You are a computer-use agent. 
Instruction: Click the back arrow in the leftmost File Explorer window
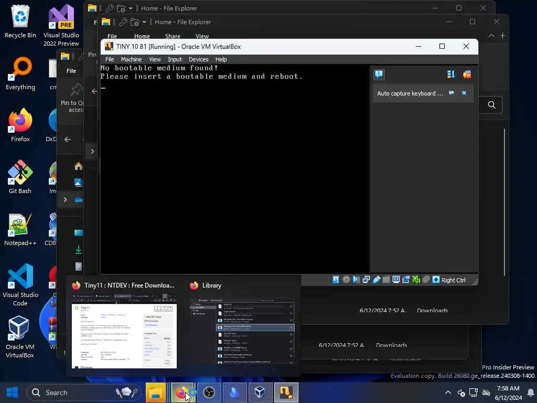point(68,140)
